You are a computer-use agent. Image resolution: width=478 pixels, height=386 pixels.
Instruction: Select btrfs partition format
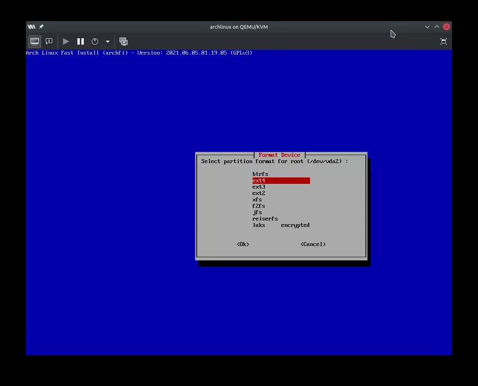coord(260,174)
